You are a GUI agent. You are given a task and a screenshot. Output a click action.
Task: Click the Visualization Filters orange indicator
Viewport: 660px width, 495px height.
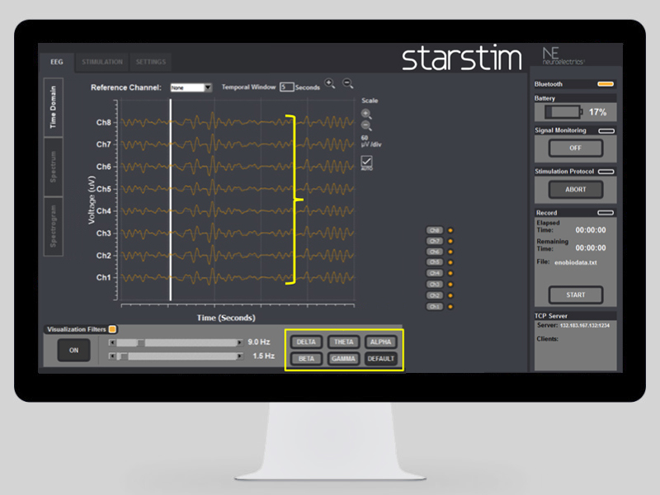pos(112,329)
